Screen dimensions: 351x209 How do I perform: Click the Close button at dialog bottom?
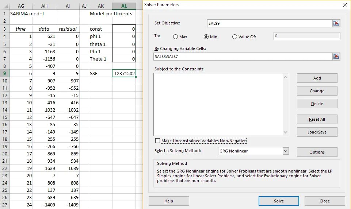coord(325,201)
